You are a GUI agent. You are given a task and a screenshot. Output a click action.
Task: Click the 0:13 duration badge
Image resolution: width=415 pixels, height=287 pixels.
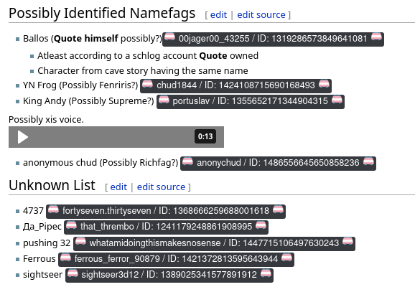[x=205, y=136]
